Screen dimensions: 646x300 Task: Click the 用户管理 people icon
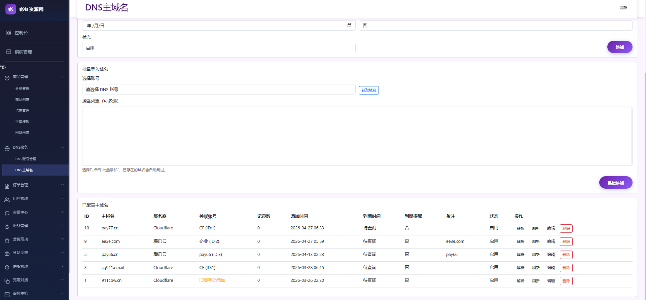pyautogui.click(x=7, y=199)
